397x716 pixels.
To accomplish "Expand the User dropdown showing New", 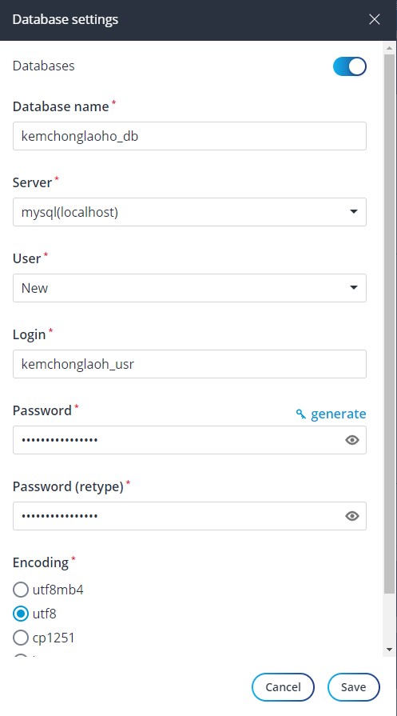I will click(189, 288).
